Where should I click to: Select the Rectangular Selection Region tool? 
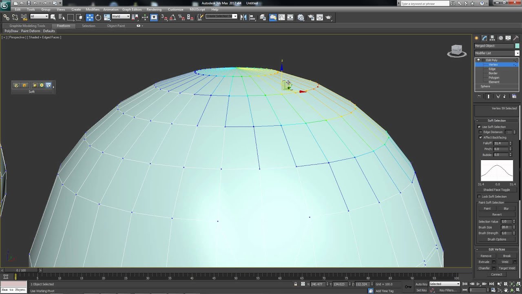coord(71,17)
